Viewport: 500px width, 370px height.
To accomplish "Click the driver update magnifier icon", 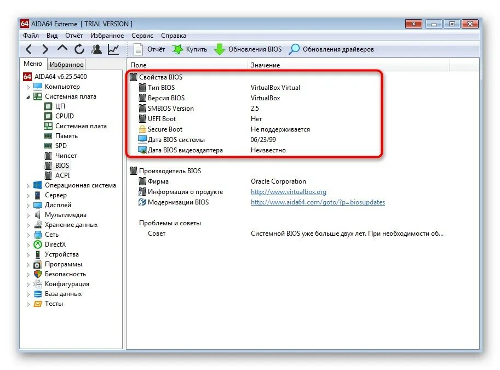I will pos(294,49).
